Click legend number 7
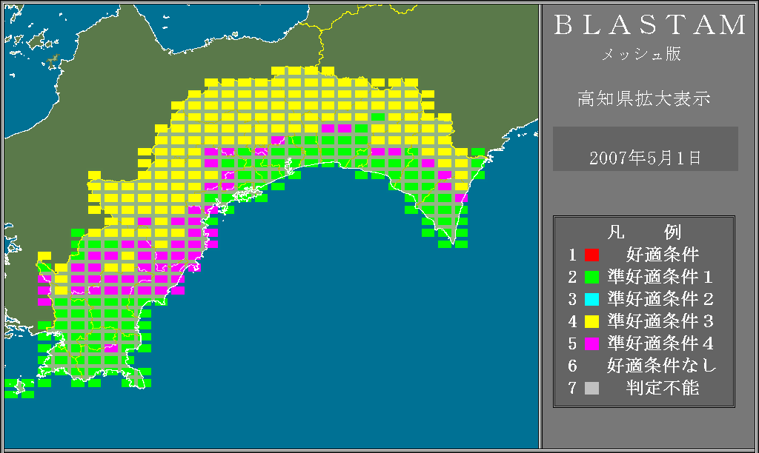 click(x=573, y=388)
